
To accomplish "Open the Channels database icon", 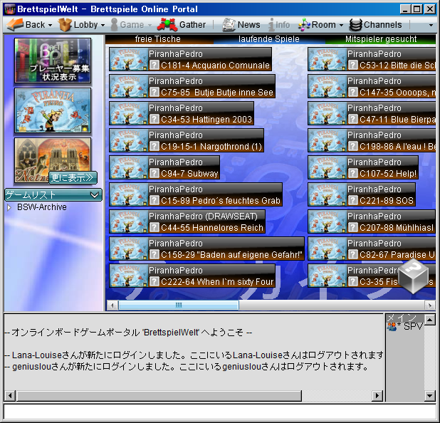I will (x=355, y=25).
